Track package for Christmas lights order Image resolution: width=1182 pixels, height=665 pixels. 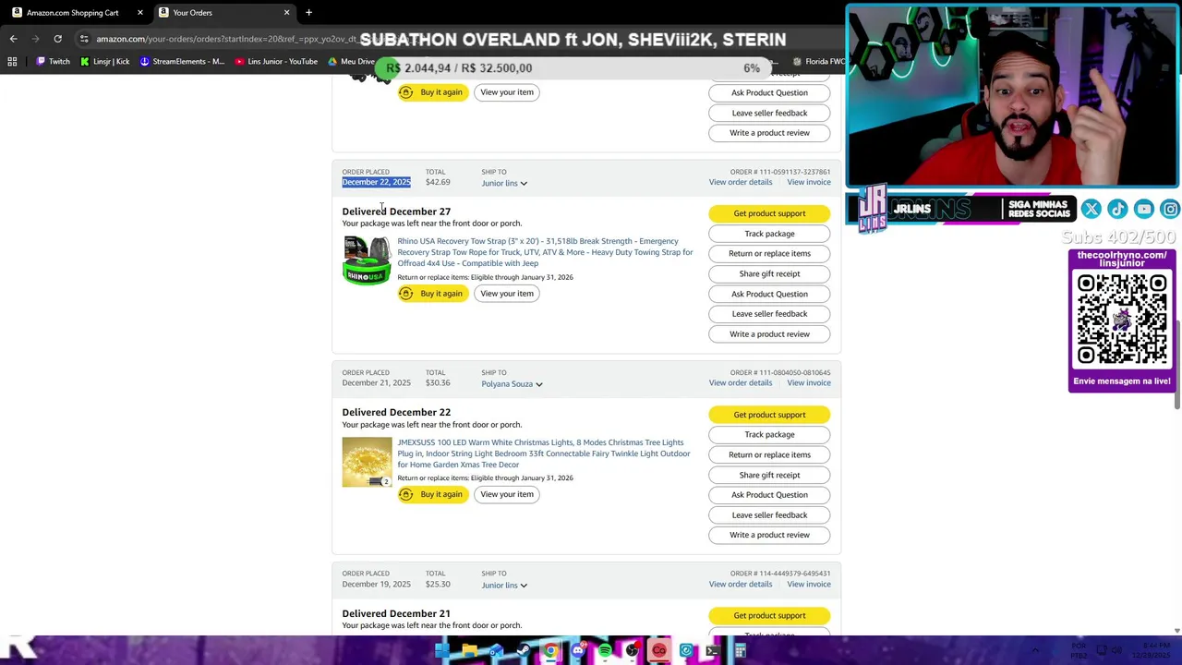(x=769, y=435)
